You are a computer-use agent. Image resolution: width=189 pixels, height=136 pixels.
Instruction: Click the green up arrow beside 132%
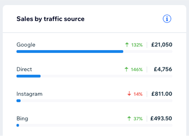coord(127,45)
